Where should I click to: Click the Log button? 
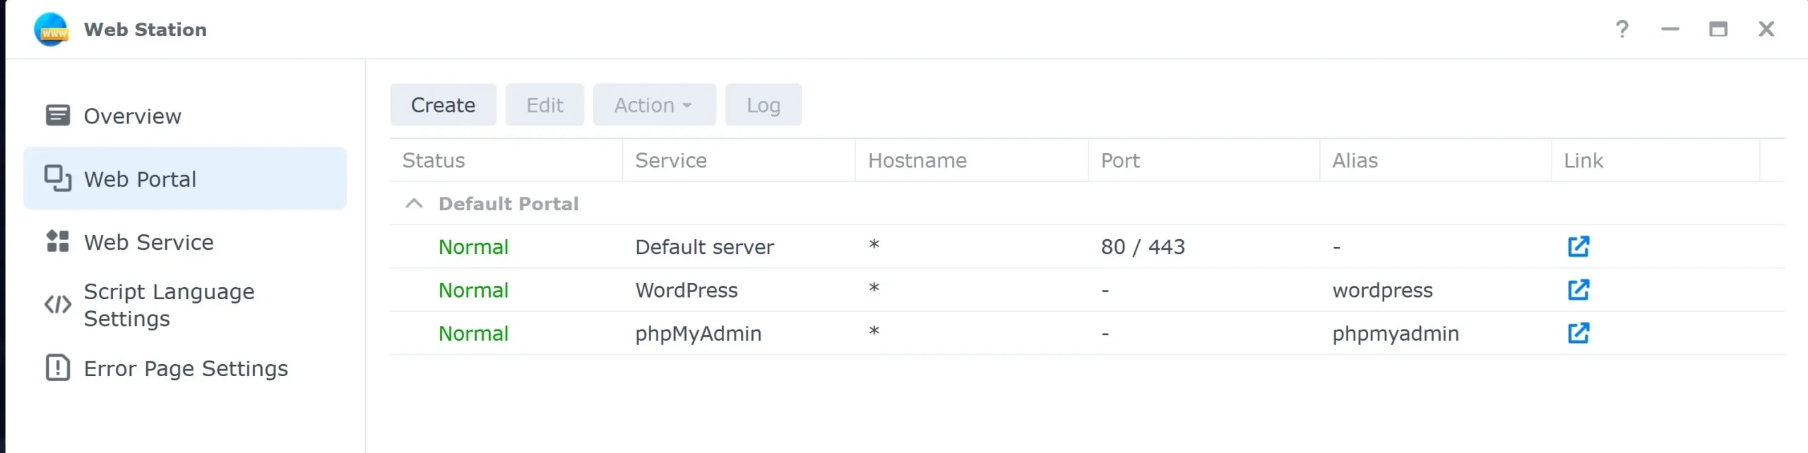[763, 104]
